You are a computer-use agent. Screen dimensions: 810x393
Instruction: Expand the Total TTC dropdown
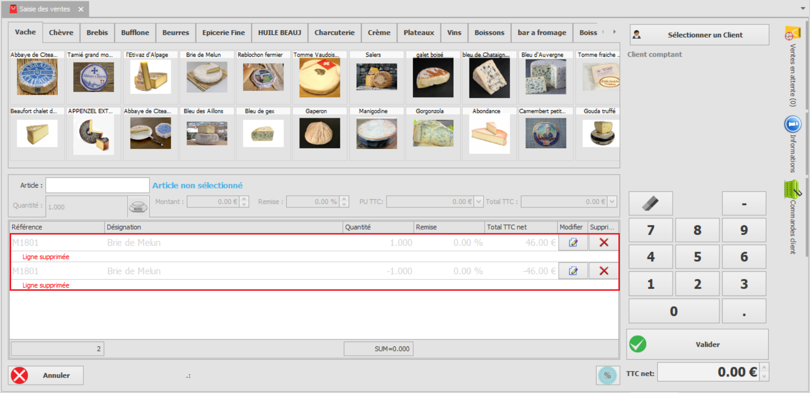point(612,202)
